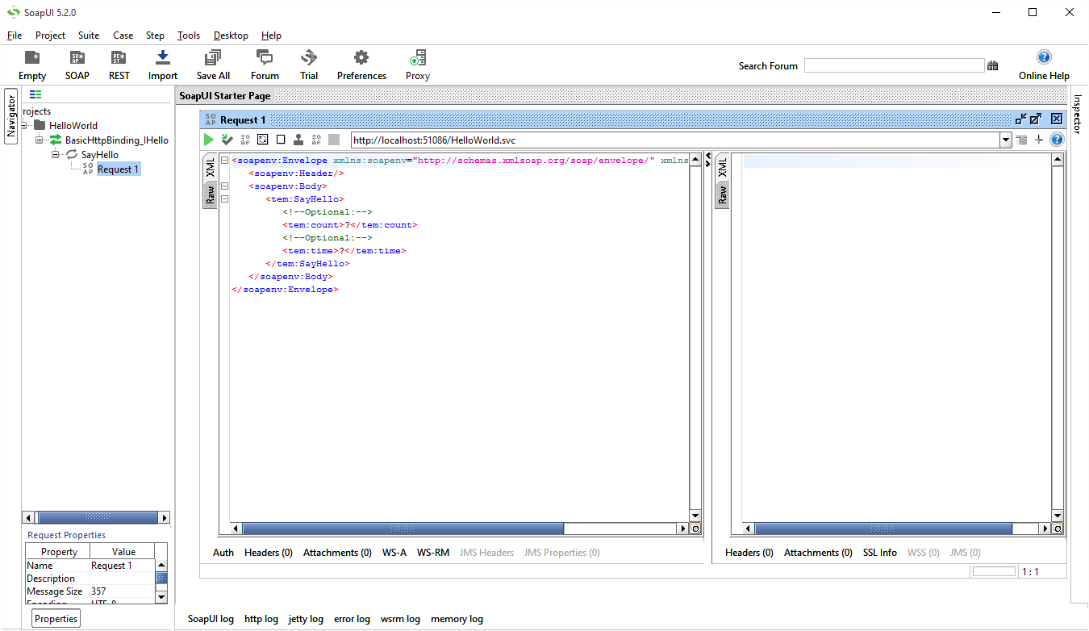Toggle the Navigator side panel
Image resolution: width=1089 pixels, height=631 pixels.
[x=11, y=115]
